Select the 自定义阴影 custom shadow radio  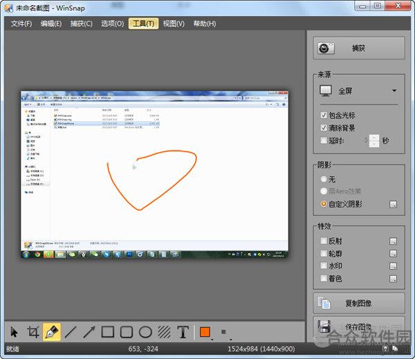[324, 204]
